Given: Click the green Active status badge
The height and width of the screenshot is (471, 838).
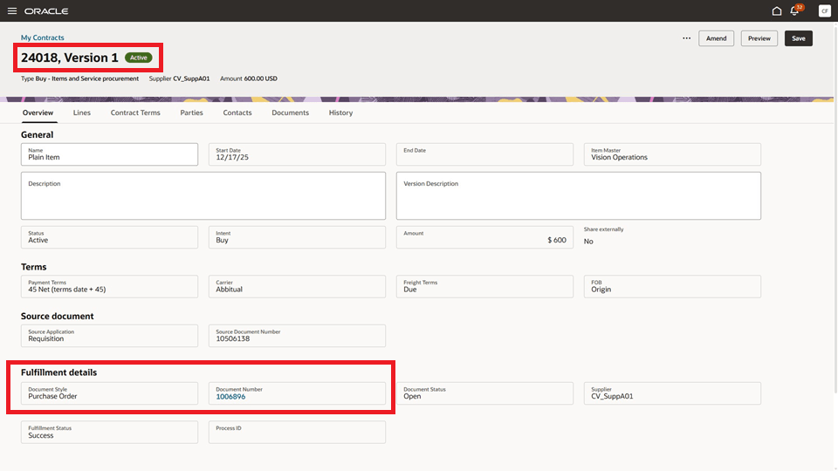Looking at the screenshot, I should pyautogui.click(x=139, y=58).
